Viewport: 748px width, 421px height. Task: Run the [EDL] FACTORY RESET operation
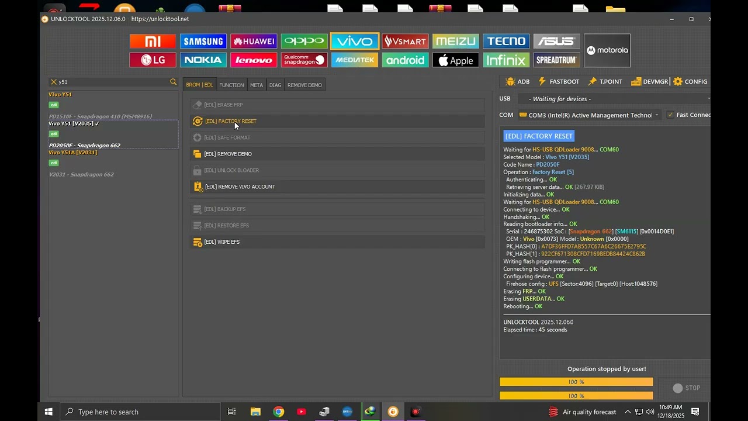[337, 121]
